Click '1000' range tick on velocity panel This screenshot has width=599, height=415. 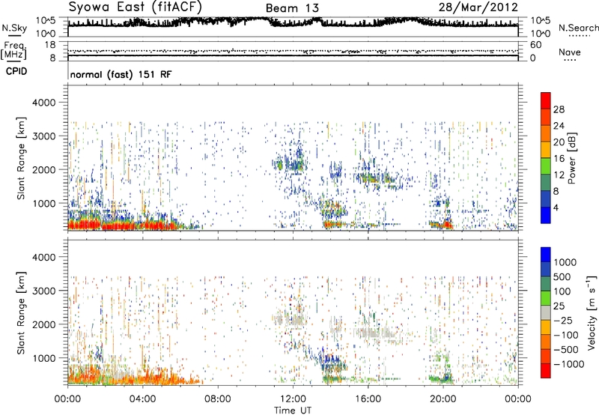pyautogui.click(x=44, y=358)
